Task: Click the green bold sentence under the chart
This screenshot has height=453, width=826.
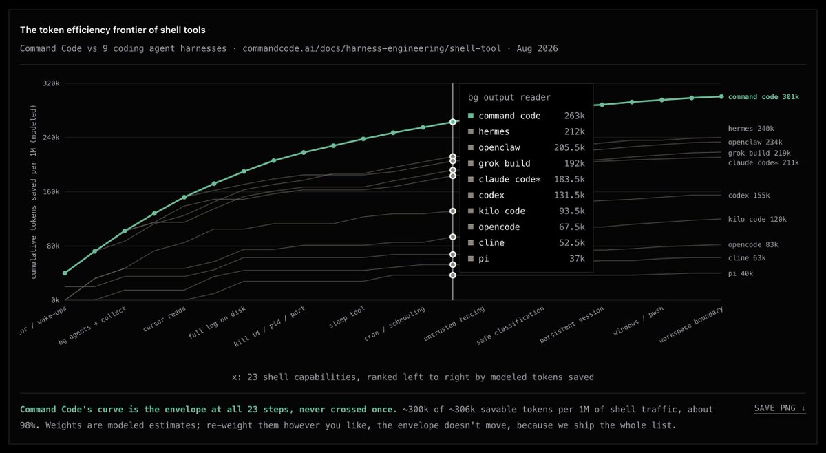Action: click(209, 409)
